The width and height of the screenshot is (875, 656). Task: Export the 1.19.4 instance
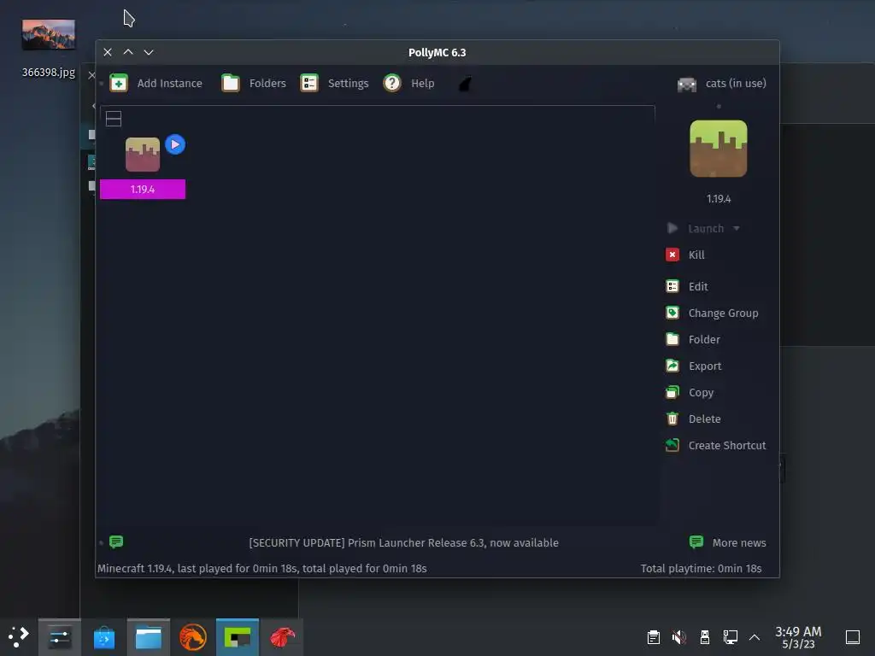694,366
